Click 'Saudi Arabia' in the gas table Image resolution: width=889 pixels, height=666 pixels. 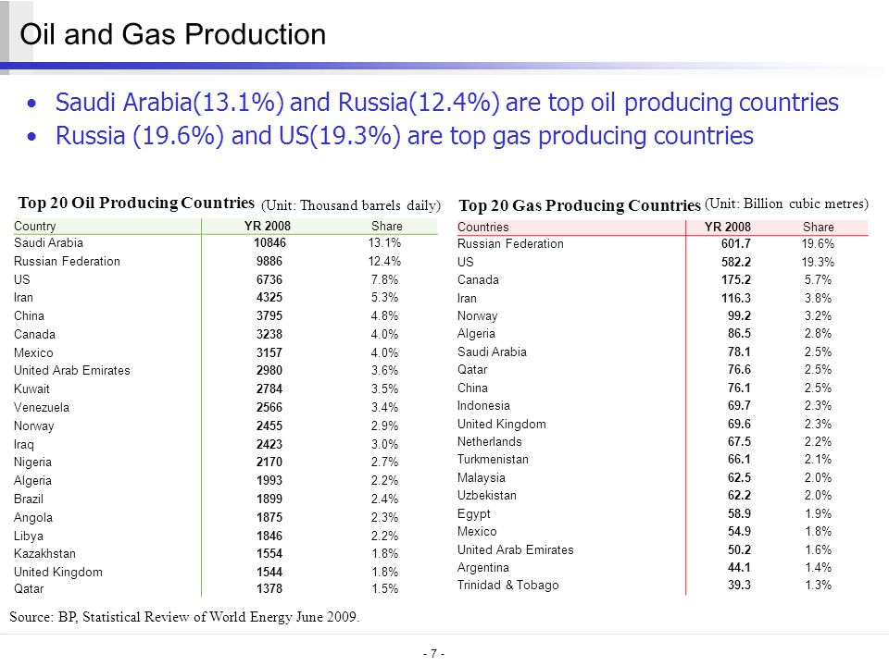492,352
